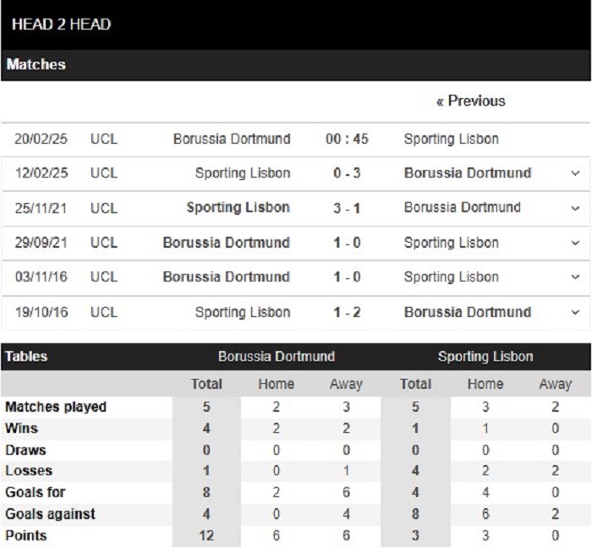Click the HEAD 2 HEAD title
592x553 pixels.
(61, 25)
